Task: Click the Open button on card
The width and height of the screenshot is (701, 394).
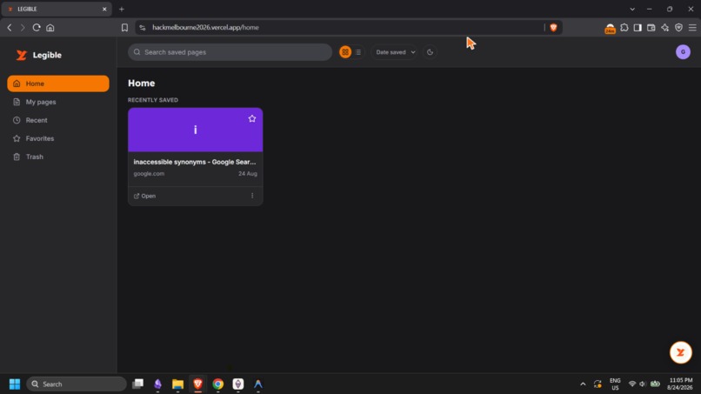Action: click(145, 196)
